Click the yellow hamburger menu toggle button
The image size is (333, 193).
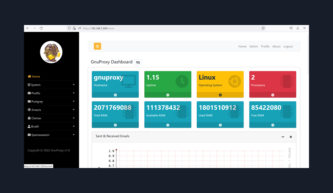point(97,46)
